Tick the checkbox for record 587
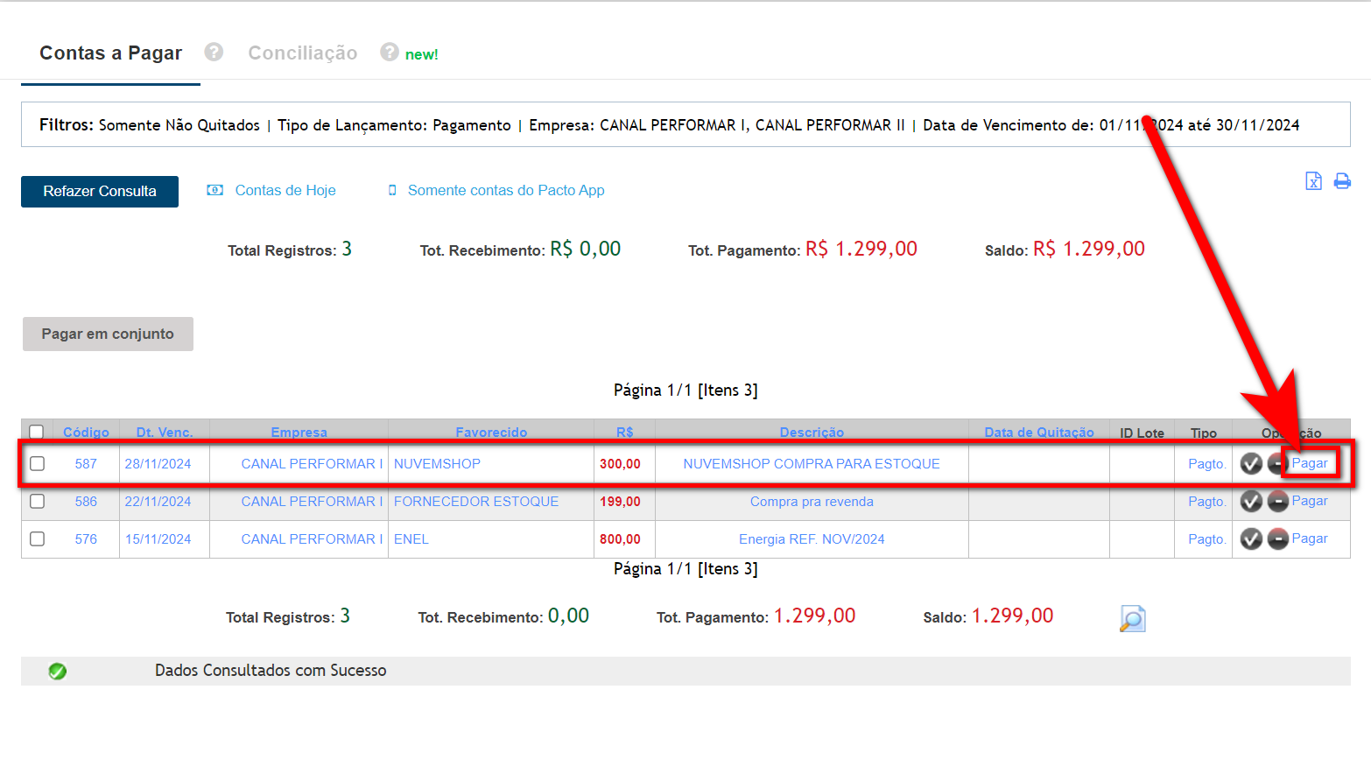Viewport: 1371px width, 767px height. point(37,464)
